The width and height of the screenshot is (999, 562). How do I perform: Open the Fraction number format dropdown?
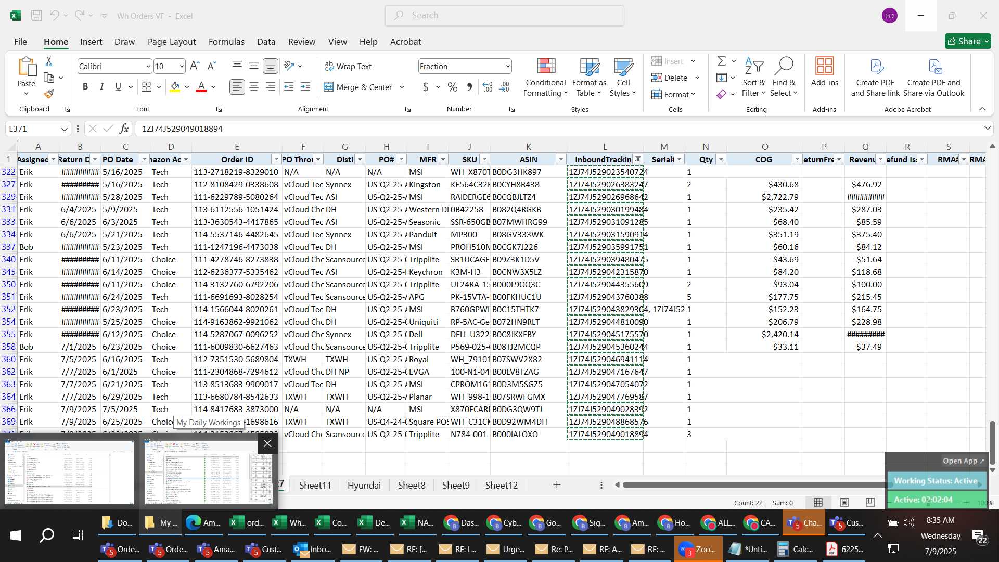pyautogui.click(x=507, y=66)
